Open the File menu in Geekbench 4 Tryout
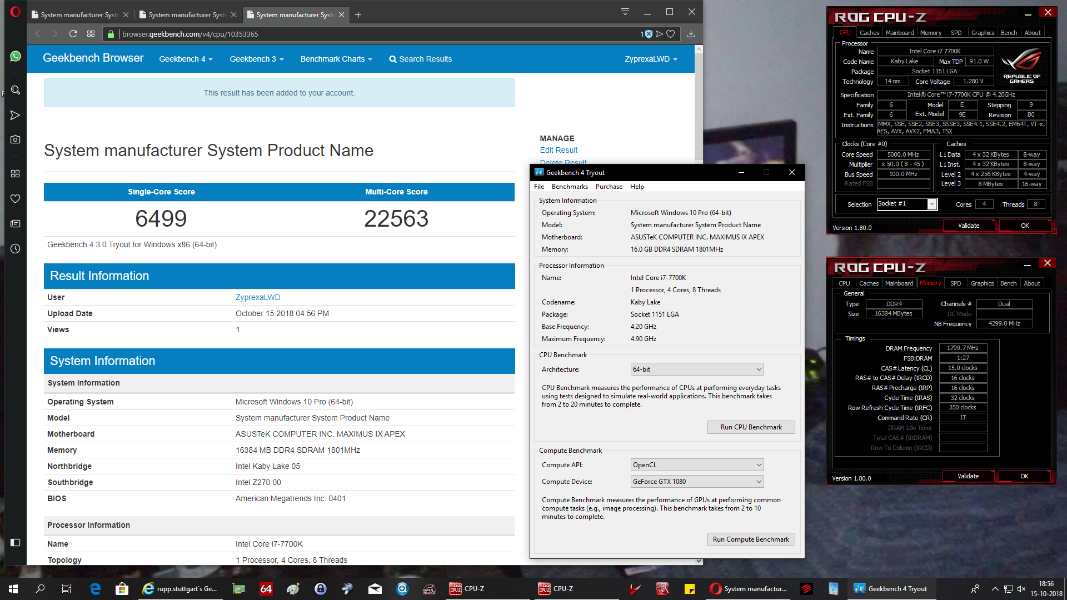Image resolution: width=1067 pixels, height=600 pixels. (x=539, y=187)
